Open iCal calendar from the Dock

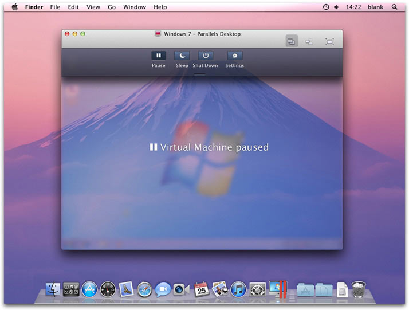(201, 289)
